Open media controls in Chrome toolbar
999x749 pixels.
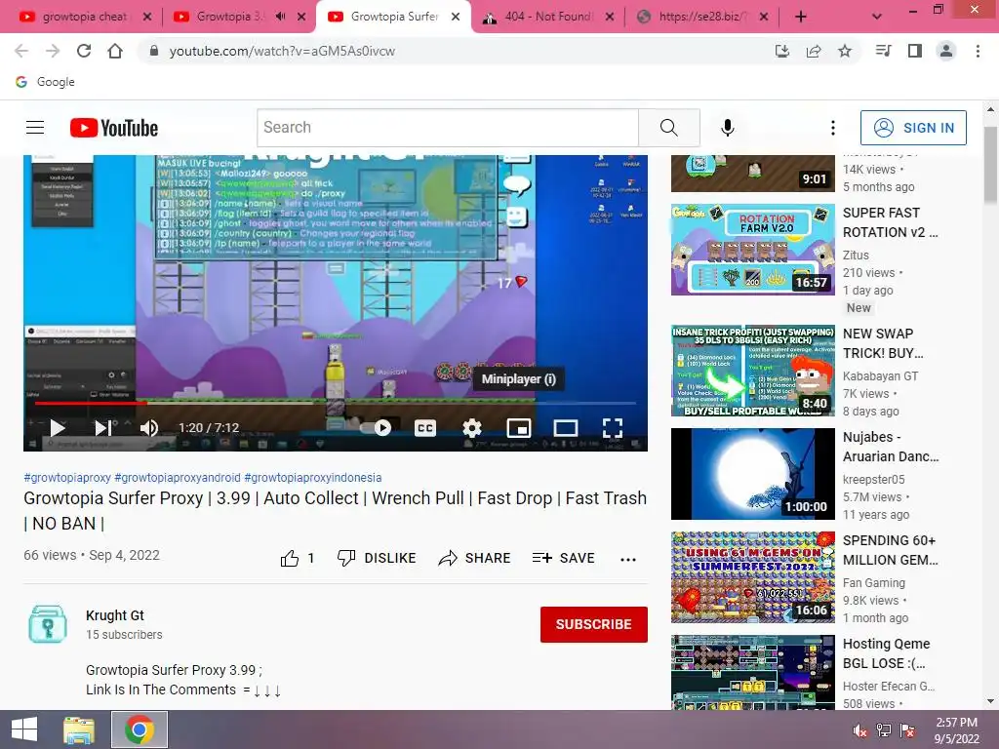click(x=884, y=51)
